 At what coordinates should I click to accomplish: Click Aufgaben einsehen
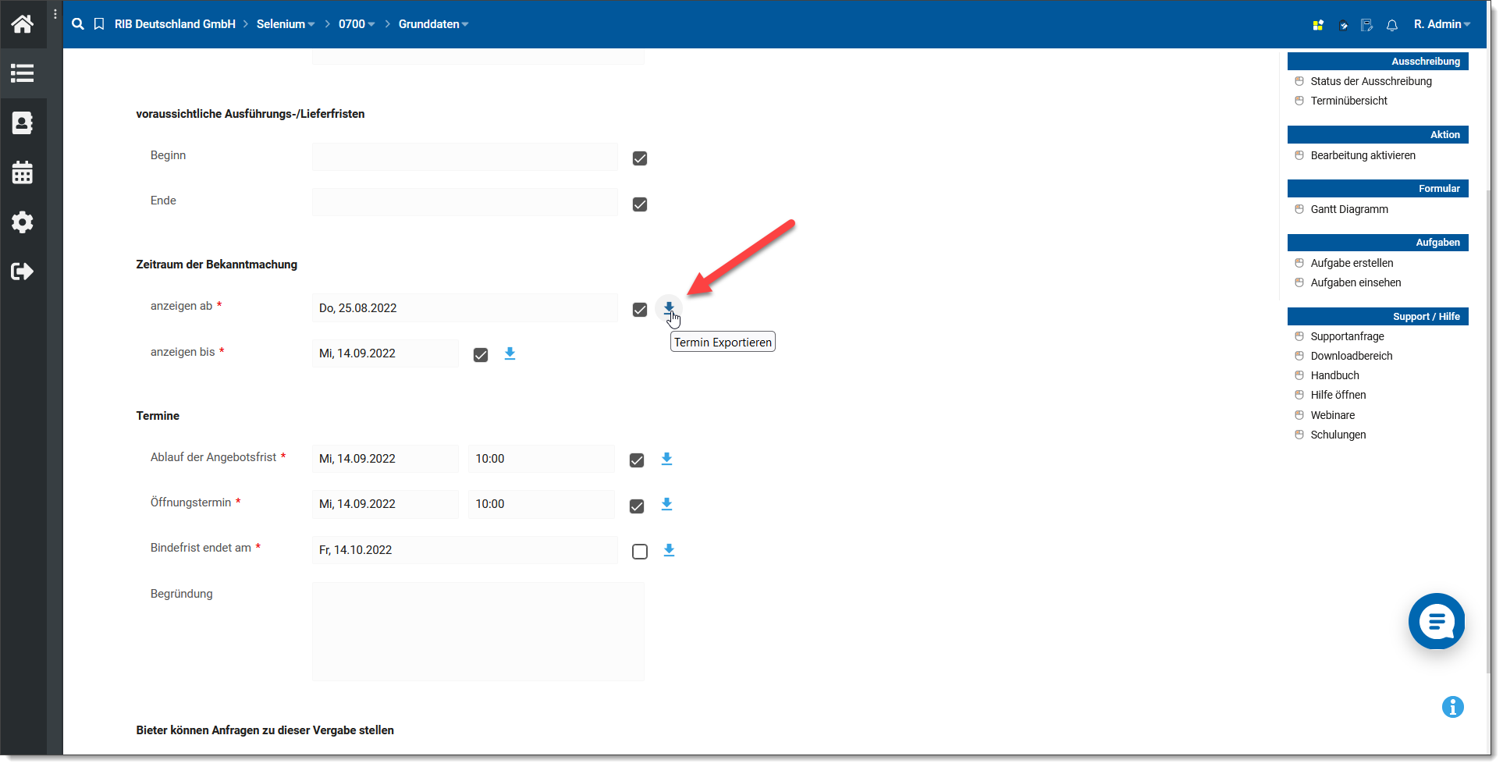tap(1356, 282)
